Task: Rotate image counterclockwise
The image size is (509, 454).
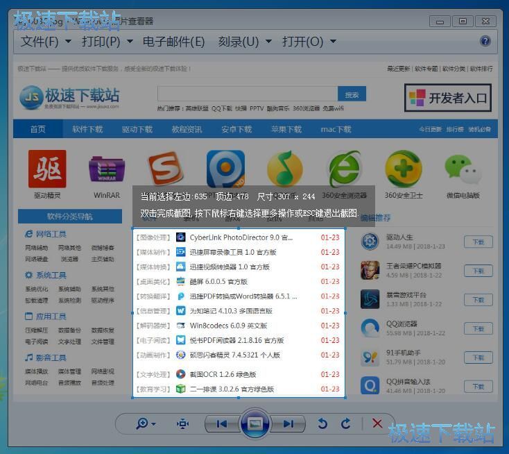Action: pos(322,423)
